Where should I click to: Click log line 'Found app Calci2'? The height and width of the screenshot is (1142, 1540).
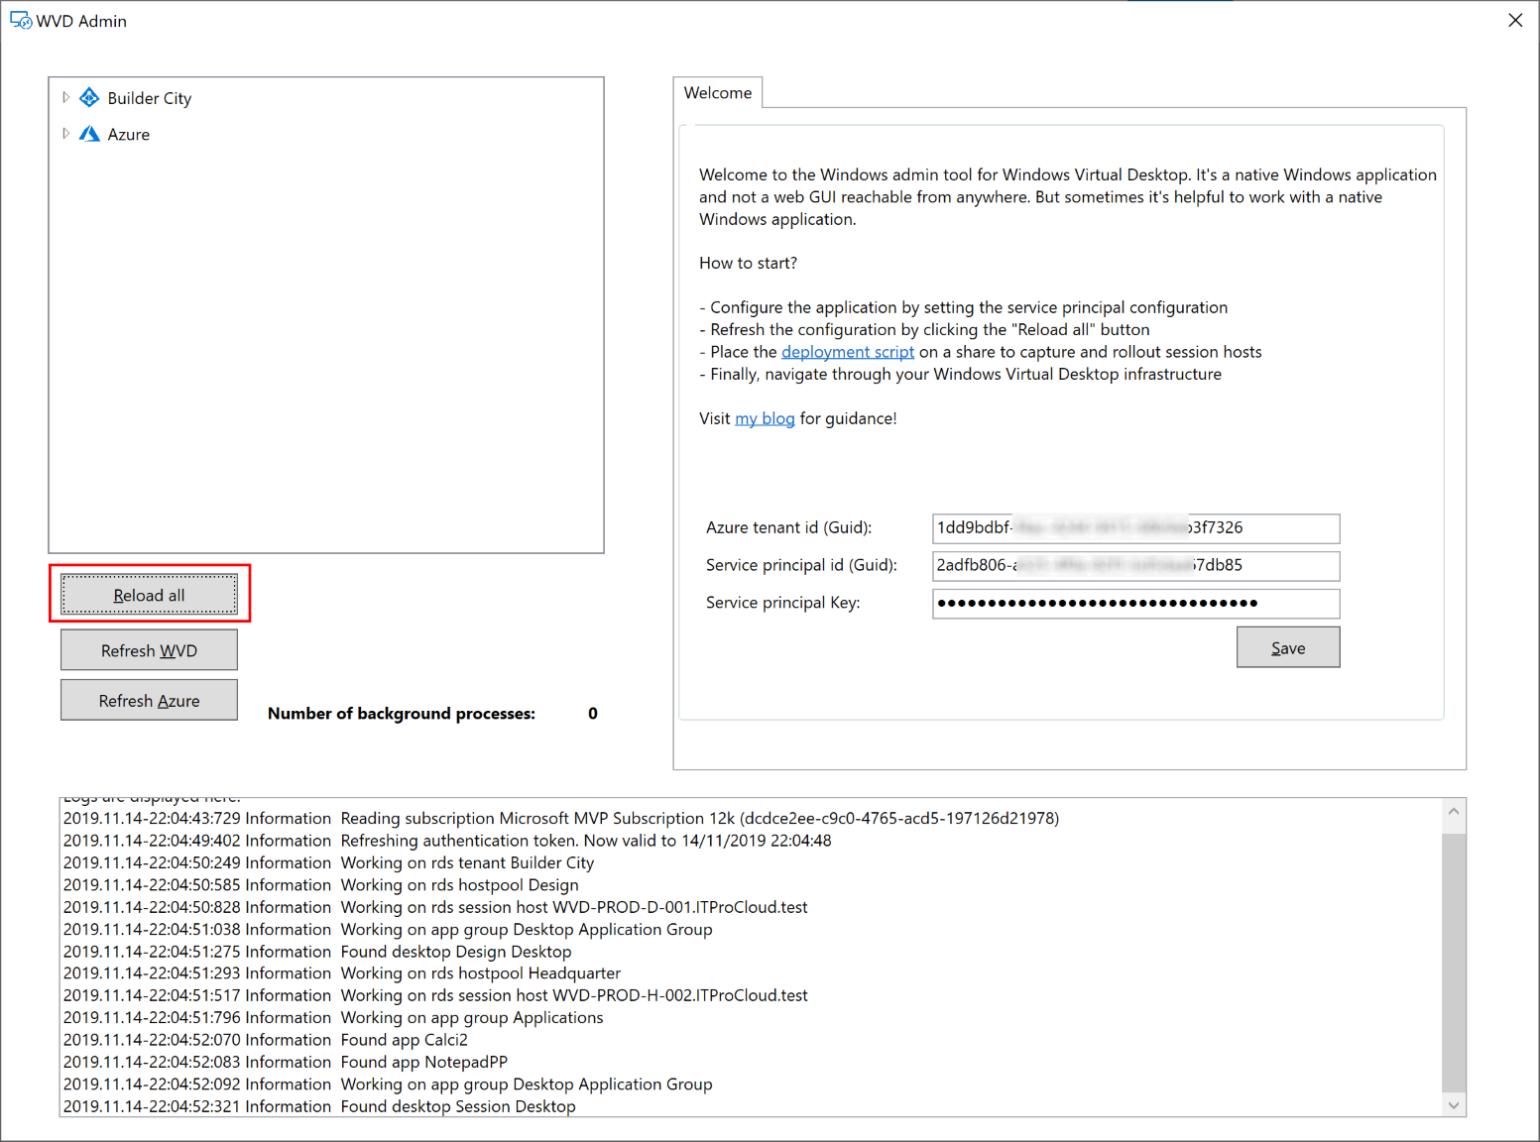(x=266, y=1040)
